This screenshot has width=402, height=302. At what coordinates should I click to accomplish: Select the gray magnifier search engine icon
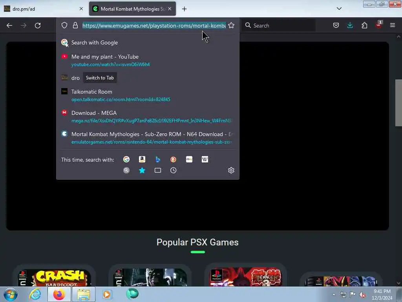click(126, 170)
